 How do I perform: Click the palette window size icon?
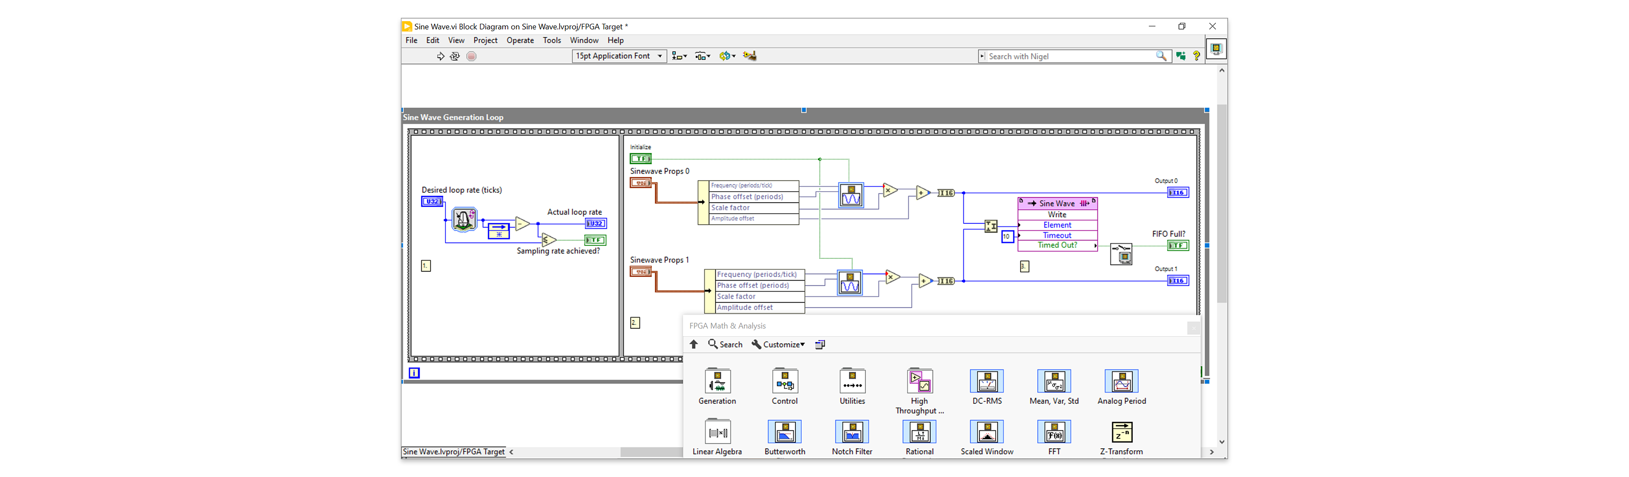pyautogui.click(x=820, y=344)
